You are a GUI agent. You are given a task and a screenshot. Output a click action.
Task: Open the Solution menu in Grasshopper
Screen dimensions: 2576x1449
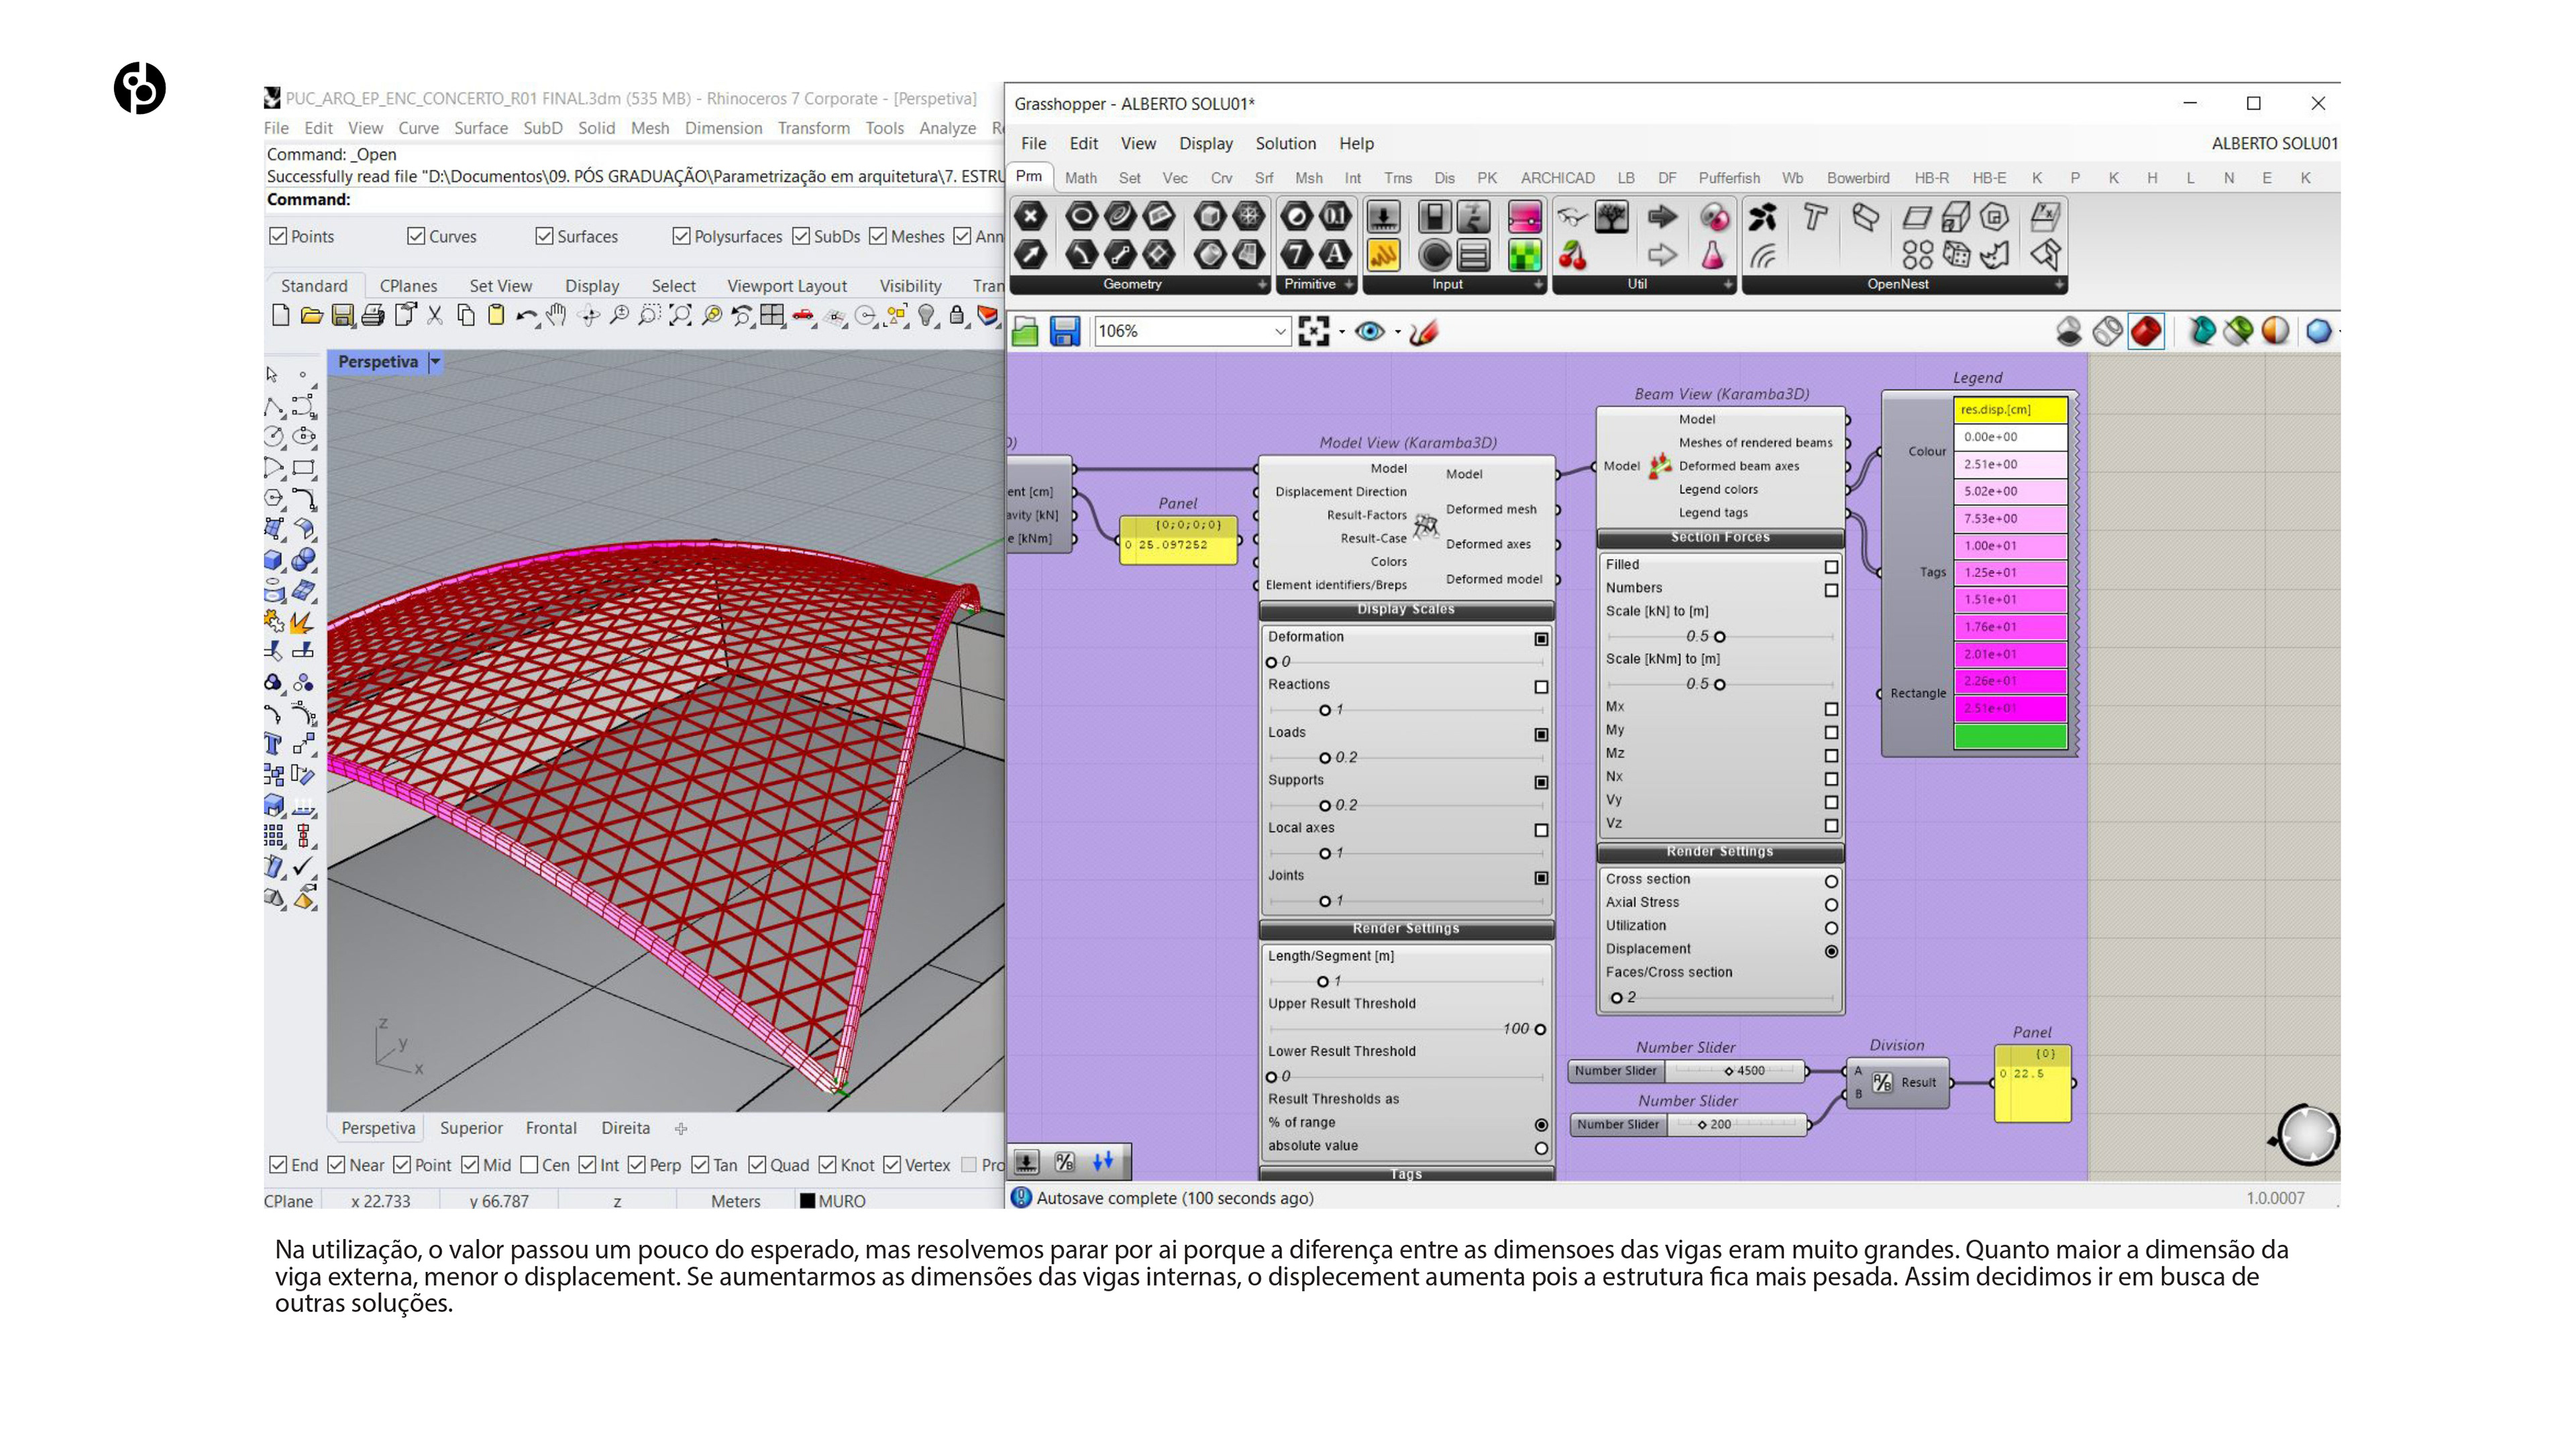[x=1285, y=143]
